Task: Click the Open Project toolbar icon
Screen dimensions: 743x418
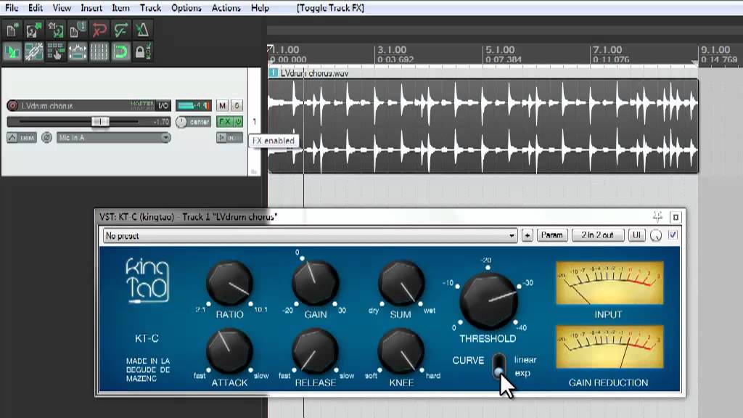Action: (x=33, y=30)
